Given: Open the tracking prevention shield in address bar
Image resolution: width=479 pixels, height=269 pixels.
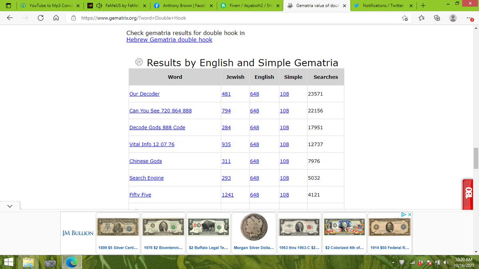Looking at the screenshot, I should (74, 18).
